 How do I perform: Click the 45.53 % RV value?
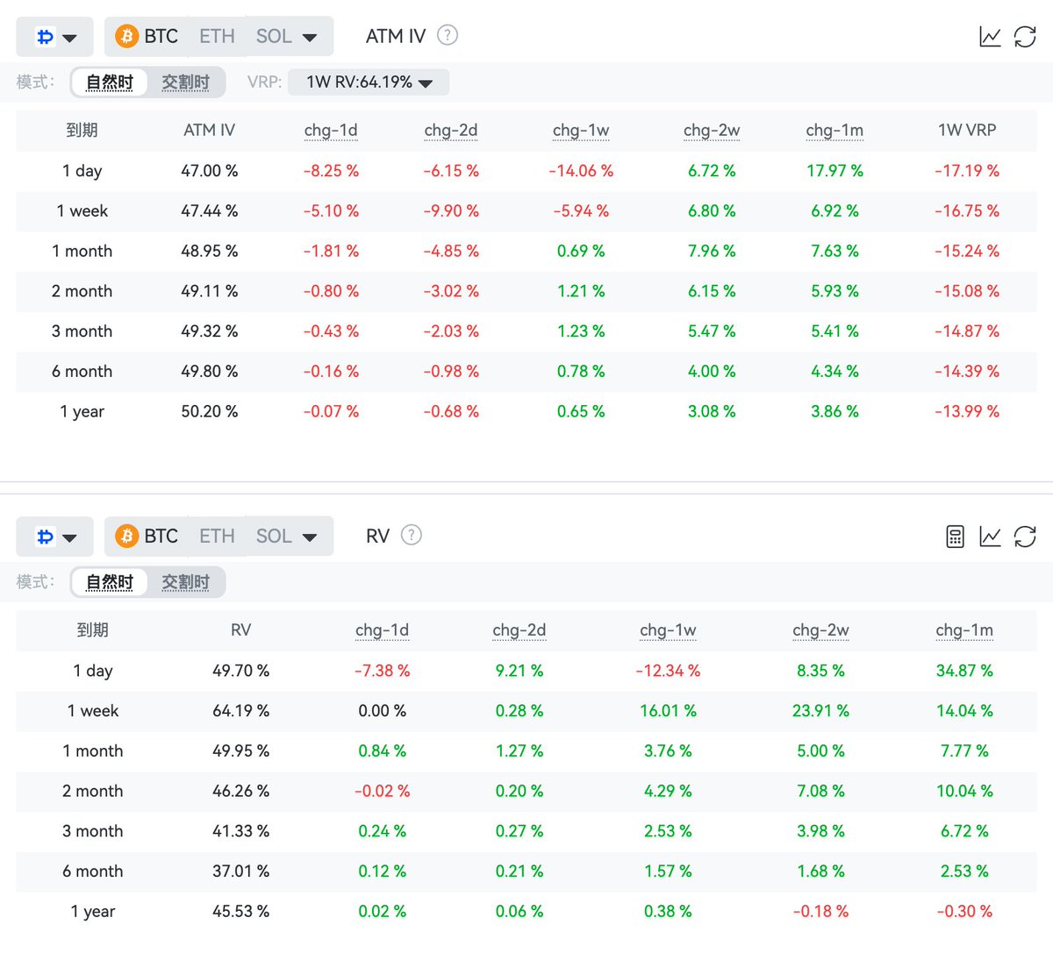click(x=240, y=912)
